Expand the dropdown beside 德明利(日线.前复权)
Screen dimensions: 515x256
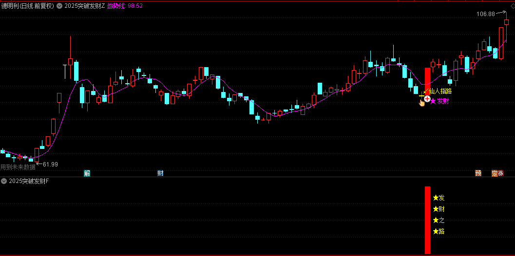(59, 6)
